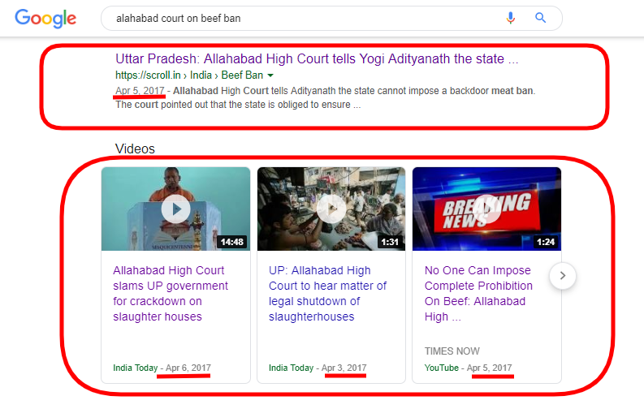The width and height of the screenshot is (644, 409).
Task: Open the Uttar Pradesh Allahabad High Court result
Action: (x=317, y=59)
